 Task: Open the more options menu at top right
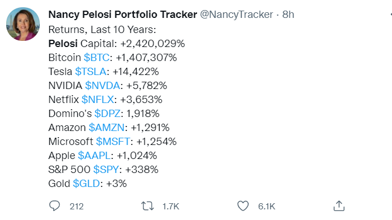point(391,15)
